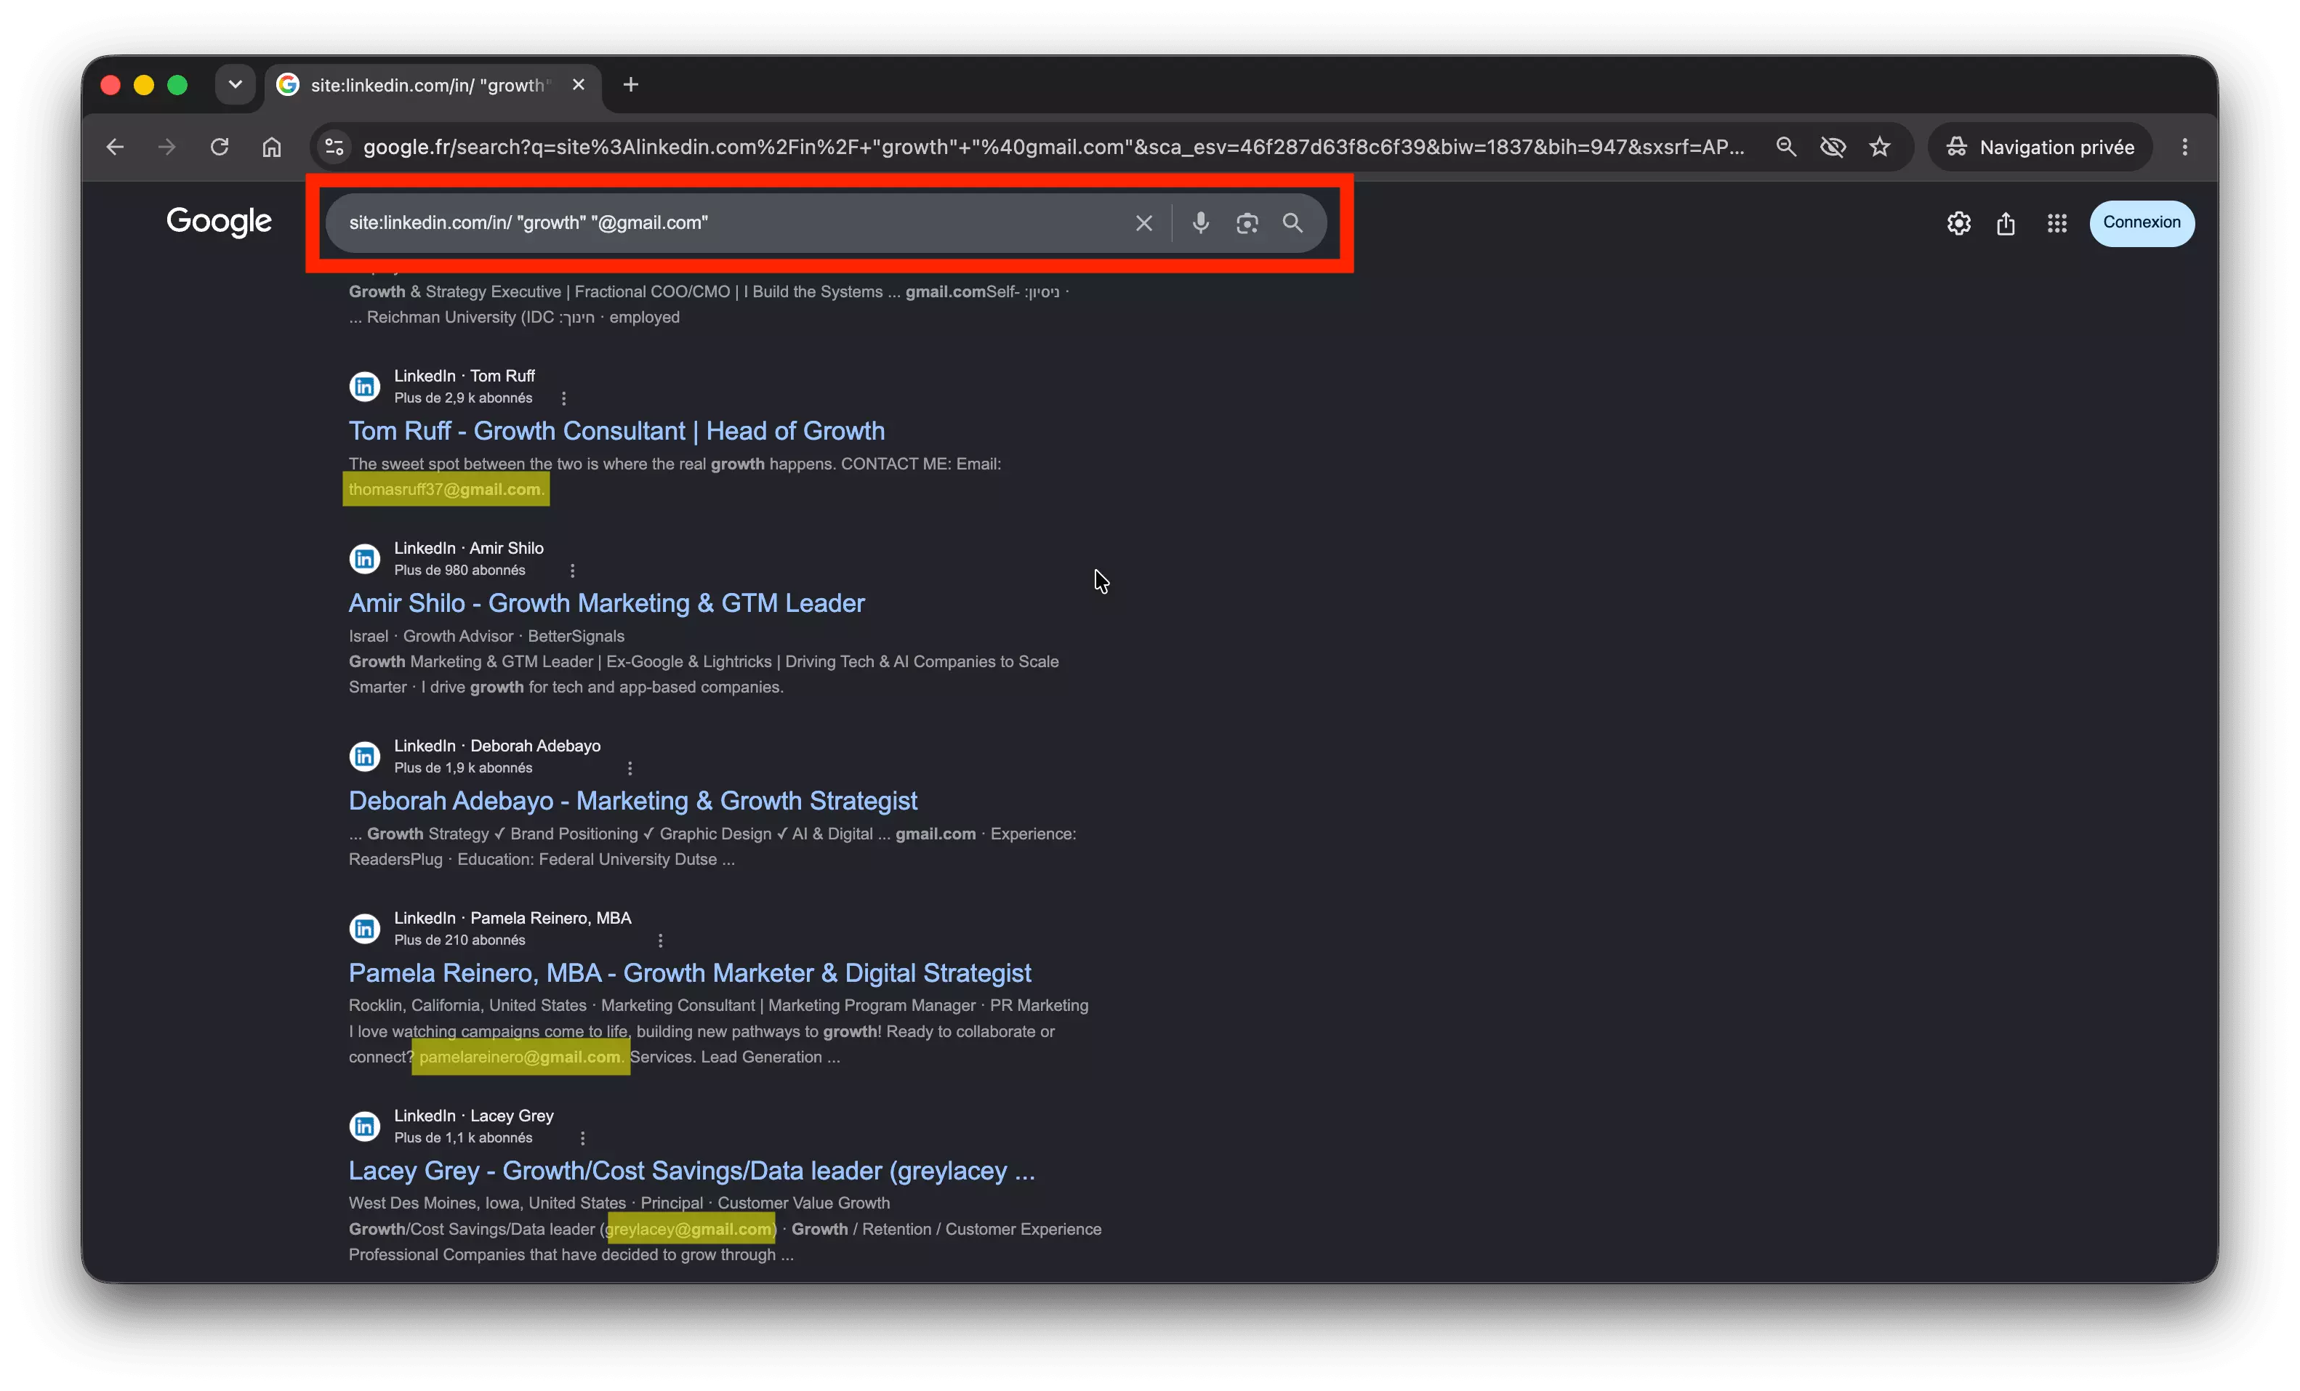Click LinkedIn favicon for Amir Shilo
The width and height of the screenshot is (2300, 1391).
(x=365, y=558)
